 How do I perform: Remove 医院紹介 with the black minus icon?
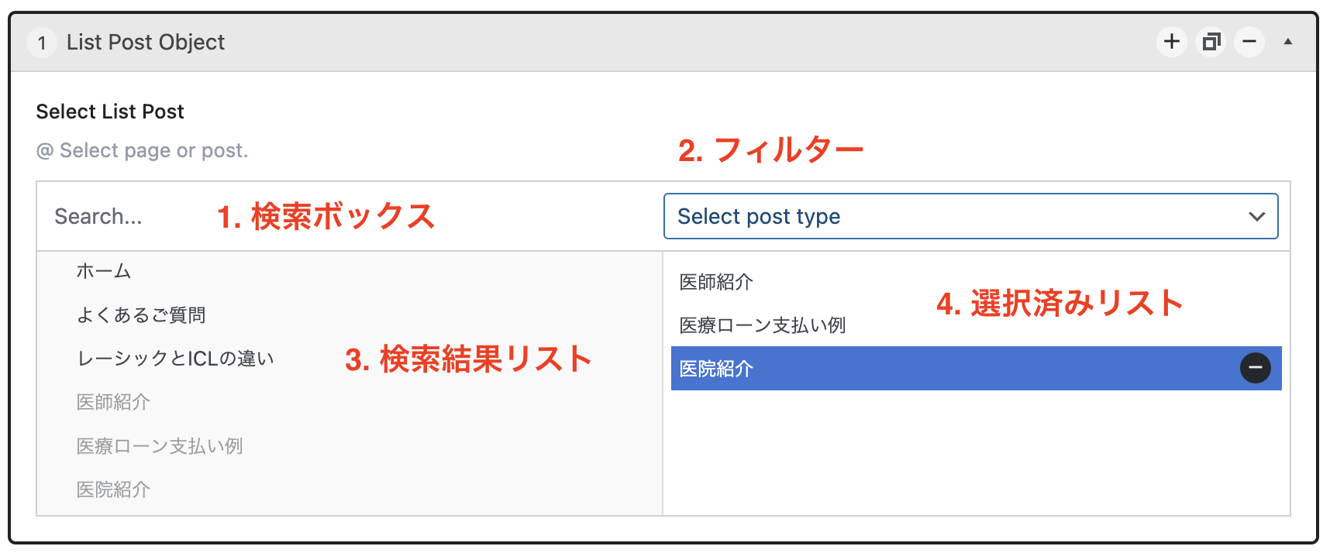coord(1255,368)
